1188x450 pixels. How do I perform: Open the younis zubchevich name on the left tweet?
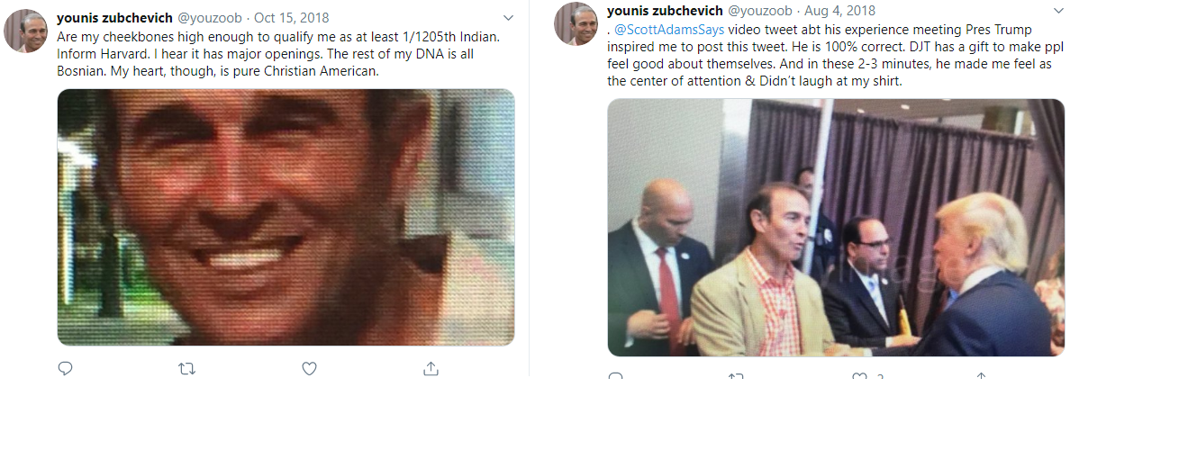tap(114, 18)
